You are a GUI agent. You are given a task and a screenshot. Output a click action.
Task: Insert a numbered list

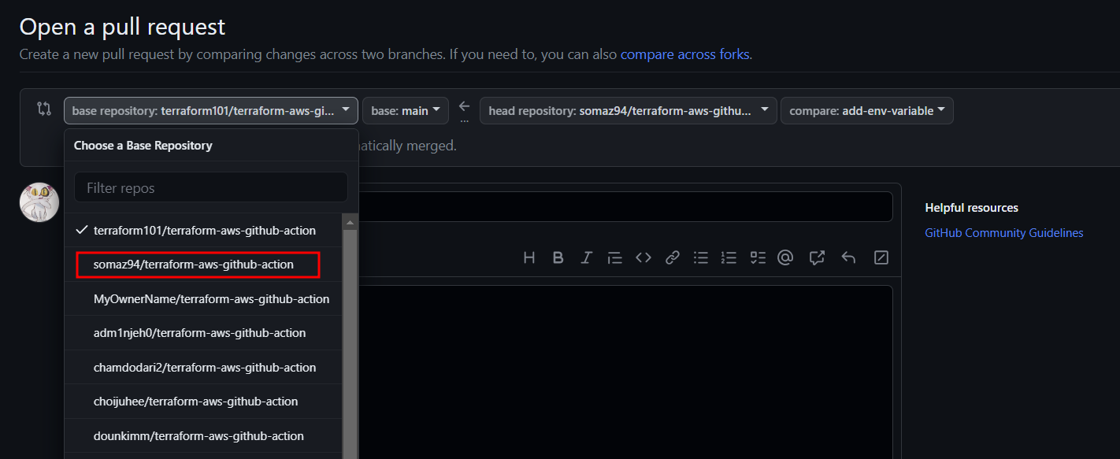tap(729, 257)
